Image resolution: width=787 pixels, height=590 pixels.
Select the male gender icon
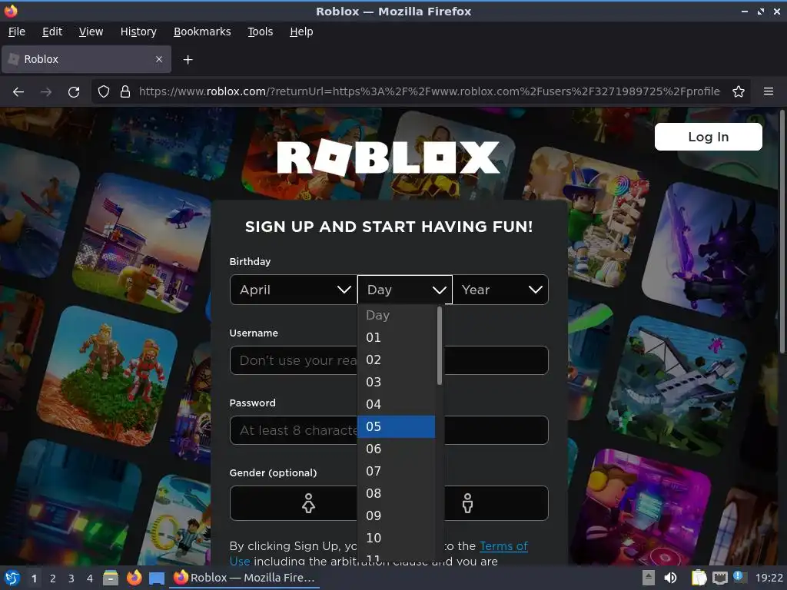pos(467,502)
